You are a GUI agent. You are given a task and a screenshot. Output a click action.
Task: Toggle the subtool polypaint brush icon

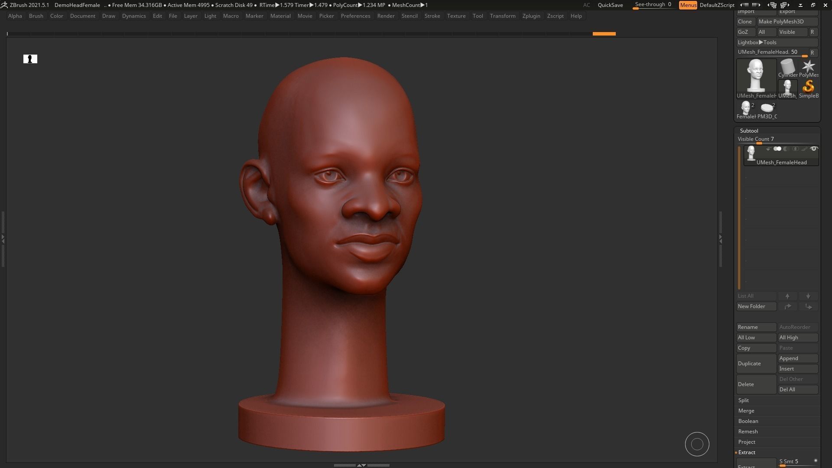(804, 149)
